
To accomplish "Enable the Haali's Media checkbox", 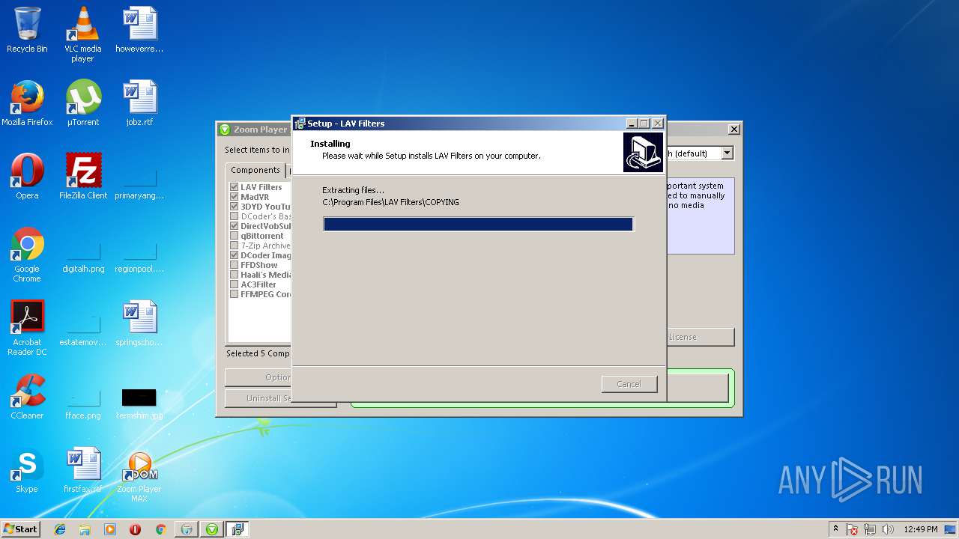I will (235, 275).
